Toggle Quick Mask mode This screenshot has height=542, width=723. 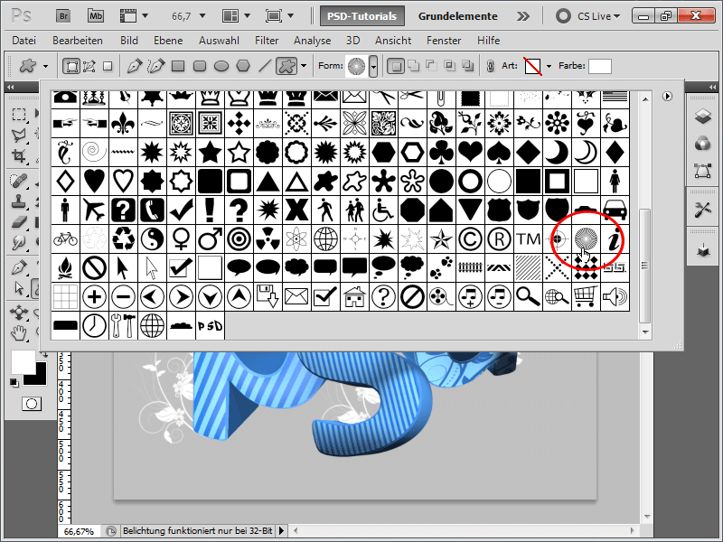32,404
